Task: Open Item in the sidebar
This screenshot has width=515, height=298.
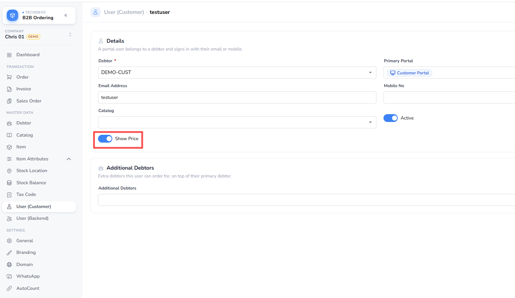Action: pos(39,147)
